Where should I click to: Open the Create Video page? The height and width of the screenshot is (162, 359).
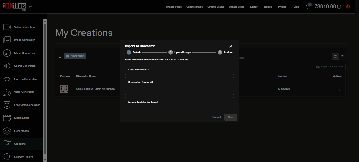coord(174,7)
